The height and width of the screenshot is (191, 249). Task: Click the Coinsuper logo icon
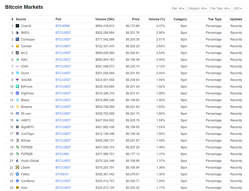coord(17,39)
